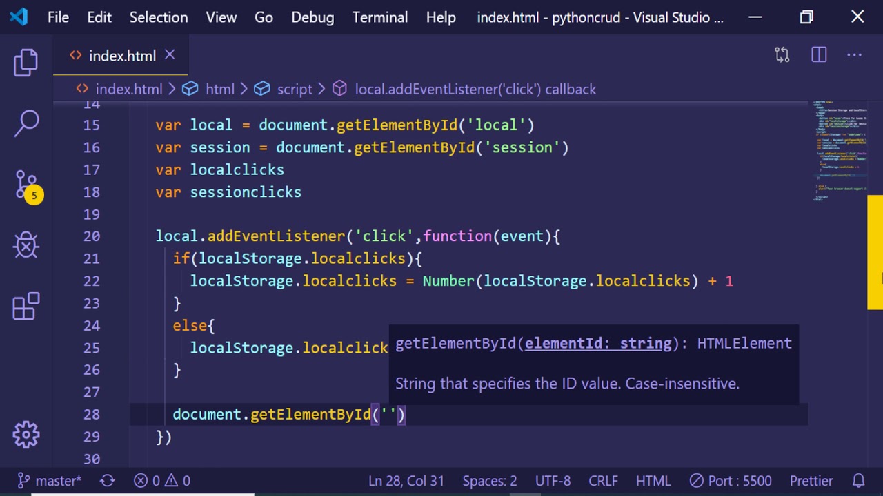883x496 pixels.
Task: Synchronize changes in the status bar
Action: click(x=107, y=481)
